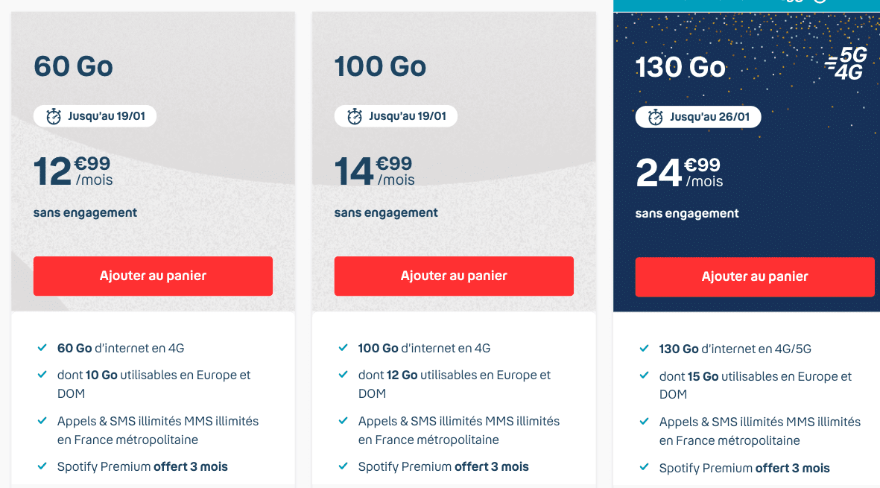The image size is (880, 488).
Task: Click "sans engagement" under the 24€99 price
Action: 686,213
